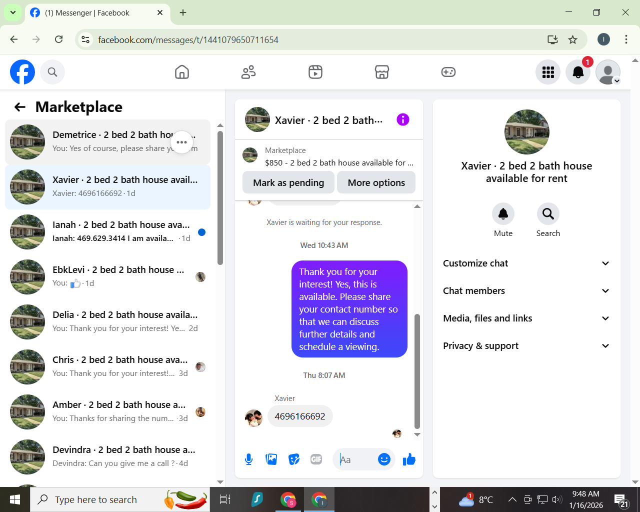The image size is (640, 512).
Task: Open Amber conversation
Action: [107, 412]
